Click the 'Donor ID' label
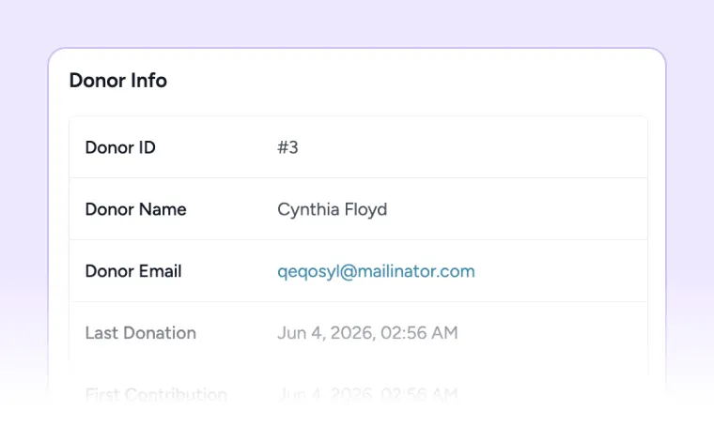The width and height of the screenshot is (714, 441). 120,147
